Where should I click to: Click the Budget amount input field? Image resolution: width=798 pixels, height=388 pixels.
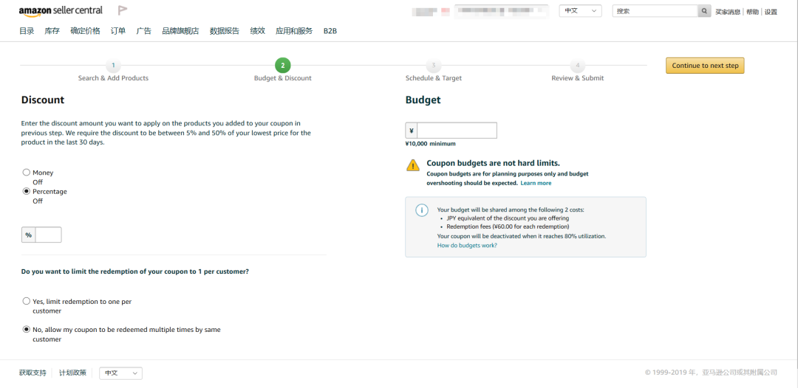[x=457, y=131]
